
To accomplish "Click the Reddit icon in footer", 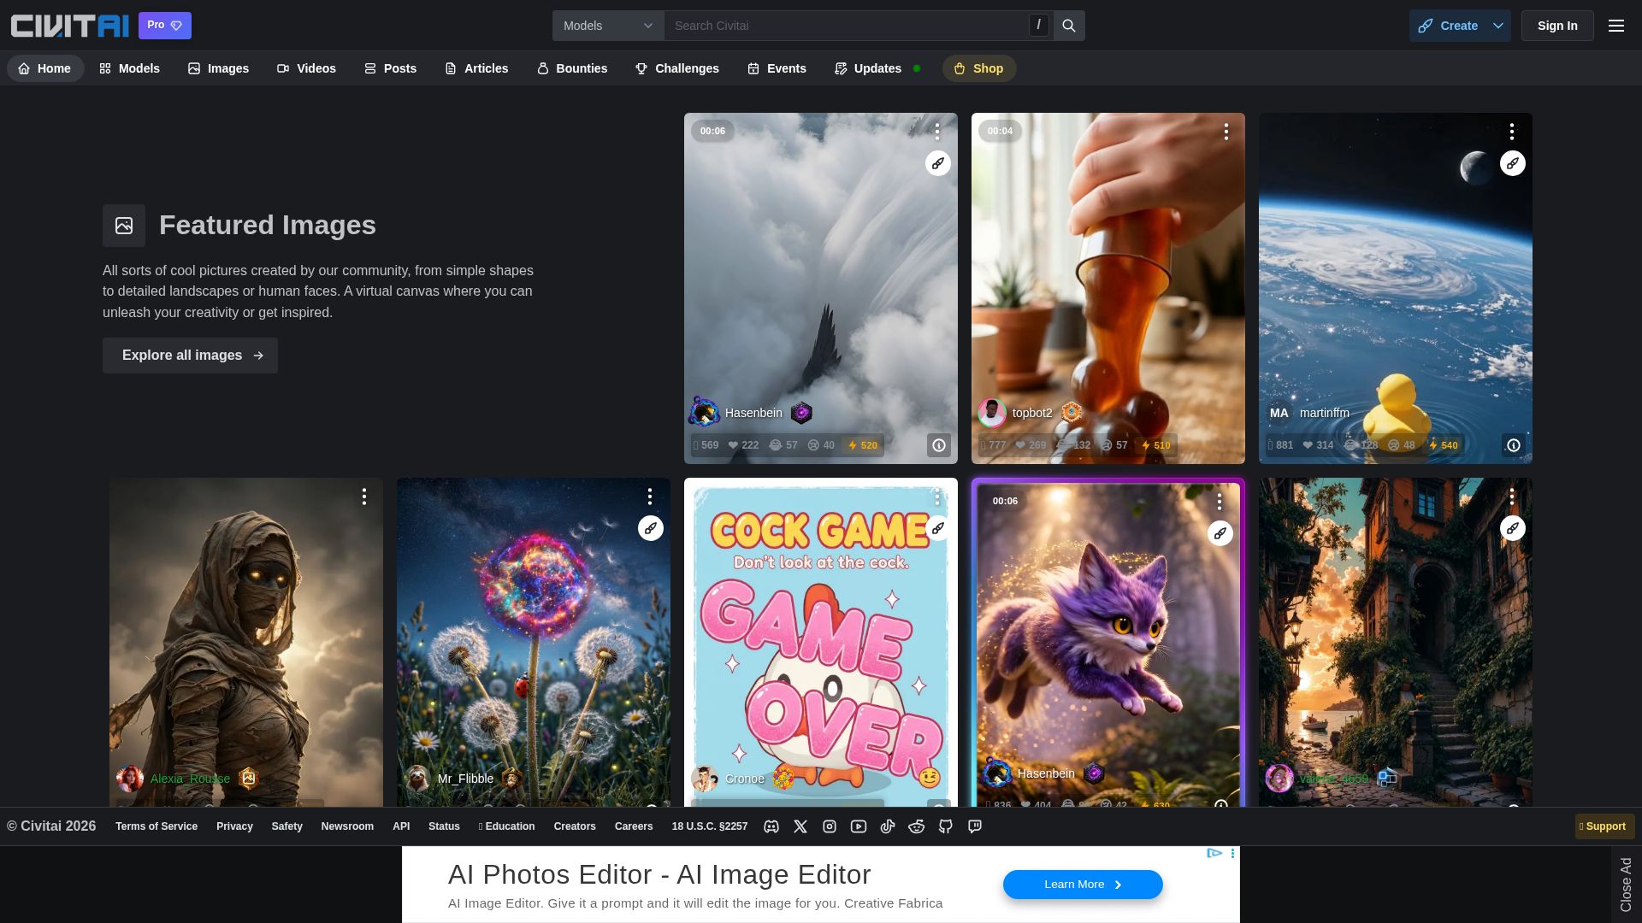I will pos(917,826).
